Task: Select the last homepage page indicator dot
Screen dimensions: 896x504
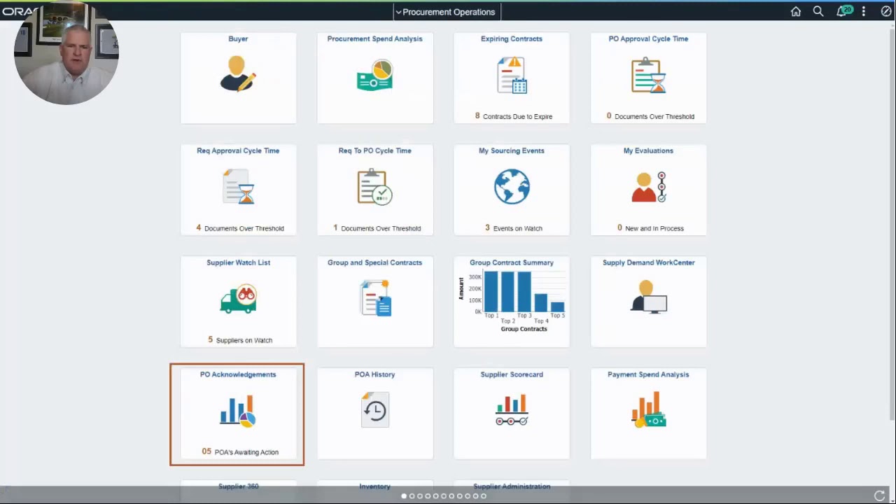Action: 483,496
